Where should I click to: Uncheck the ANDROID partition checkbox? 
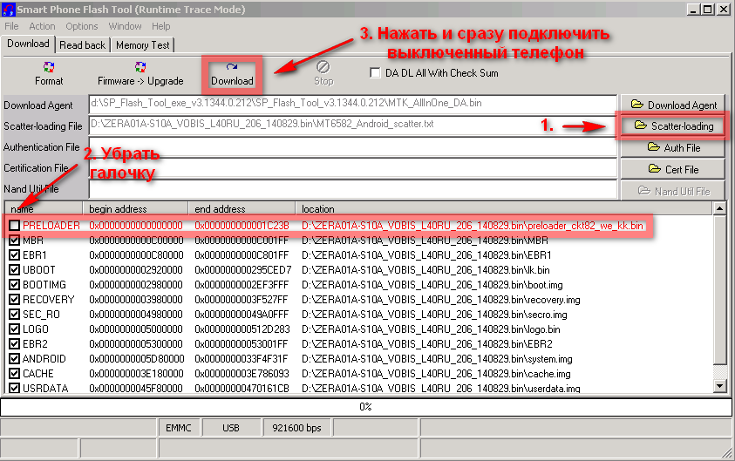click(x=15, y=359)
